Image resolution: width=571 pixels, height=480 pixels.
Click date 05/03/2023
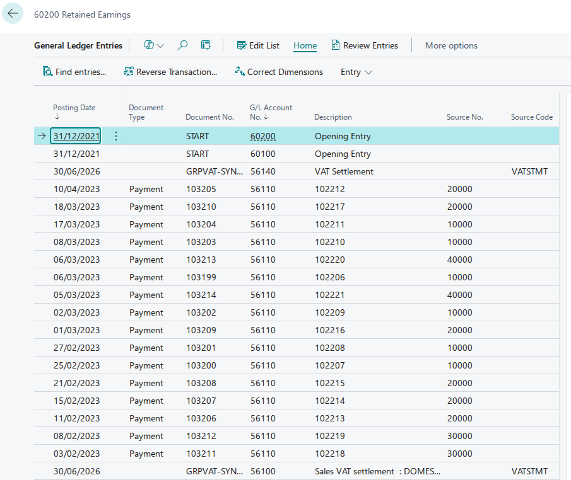point(76,295)
